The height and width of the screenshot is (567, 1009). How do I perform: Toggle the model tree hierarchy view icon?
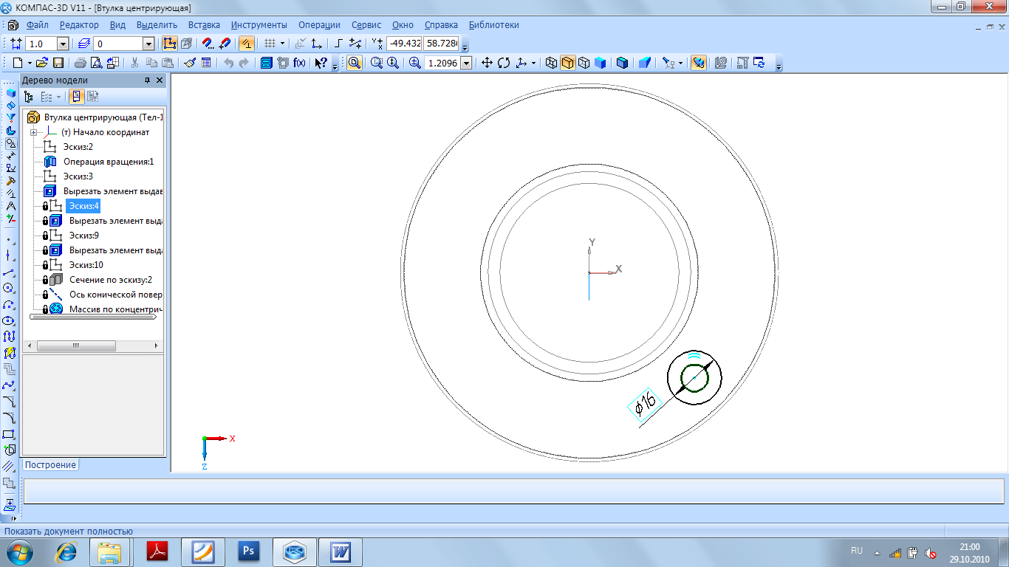(x=30, y=97)
